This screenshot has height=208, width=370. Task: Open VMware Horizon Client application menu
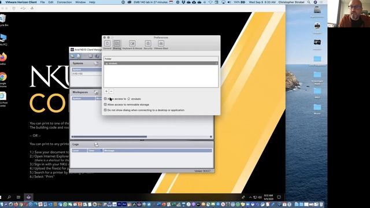point(21,2)
